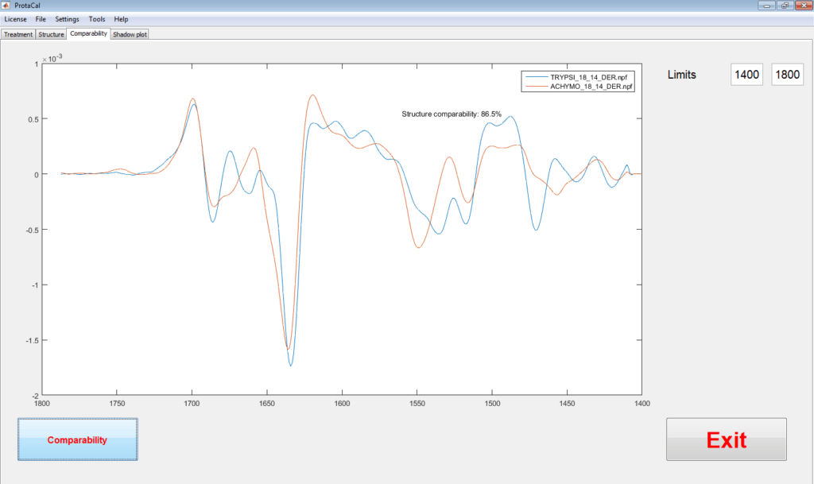Open the License menu
814x484 pixels.
tap(16, 19)
